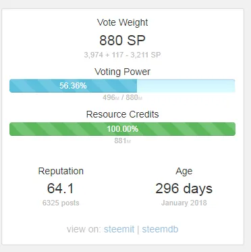Click the 100.00% resource credits text
Viewport: 251px width, 252px height.
click(x=122, y=129)
